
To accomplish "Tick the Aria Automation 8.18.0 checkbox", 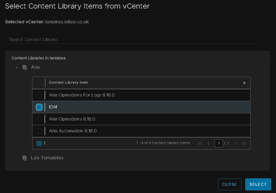I will [39, 131].
